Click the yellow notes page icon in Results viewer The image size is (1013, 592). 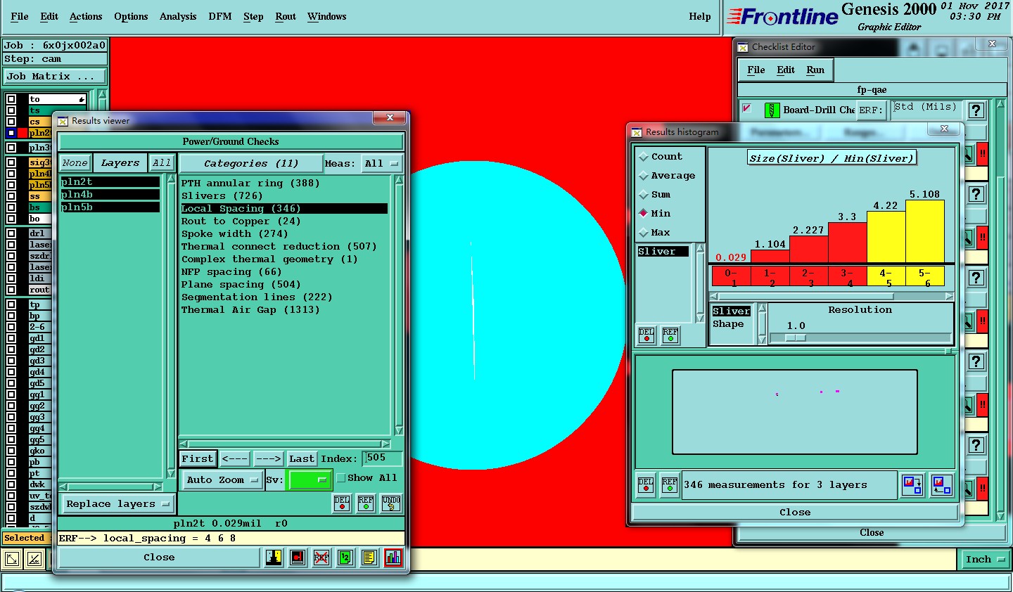point(369,558)
